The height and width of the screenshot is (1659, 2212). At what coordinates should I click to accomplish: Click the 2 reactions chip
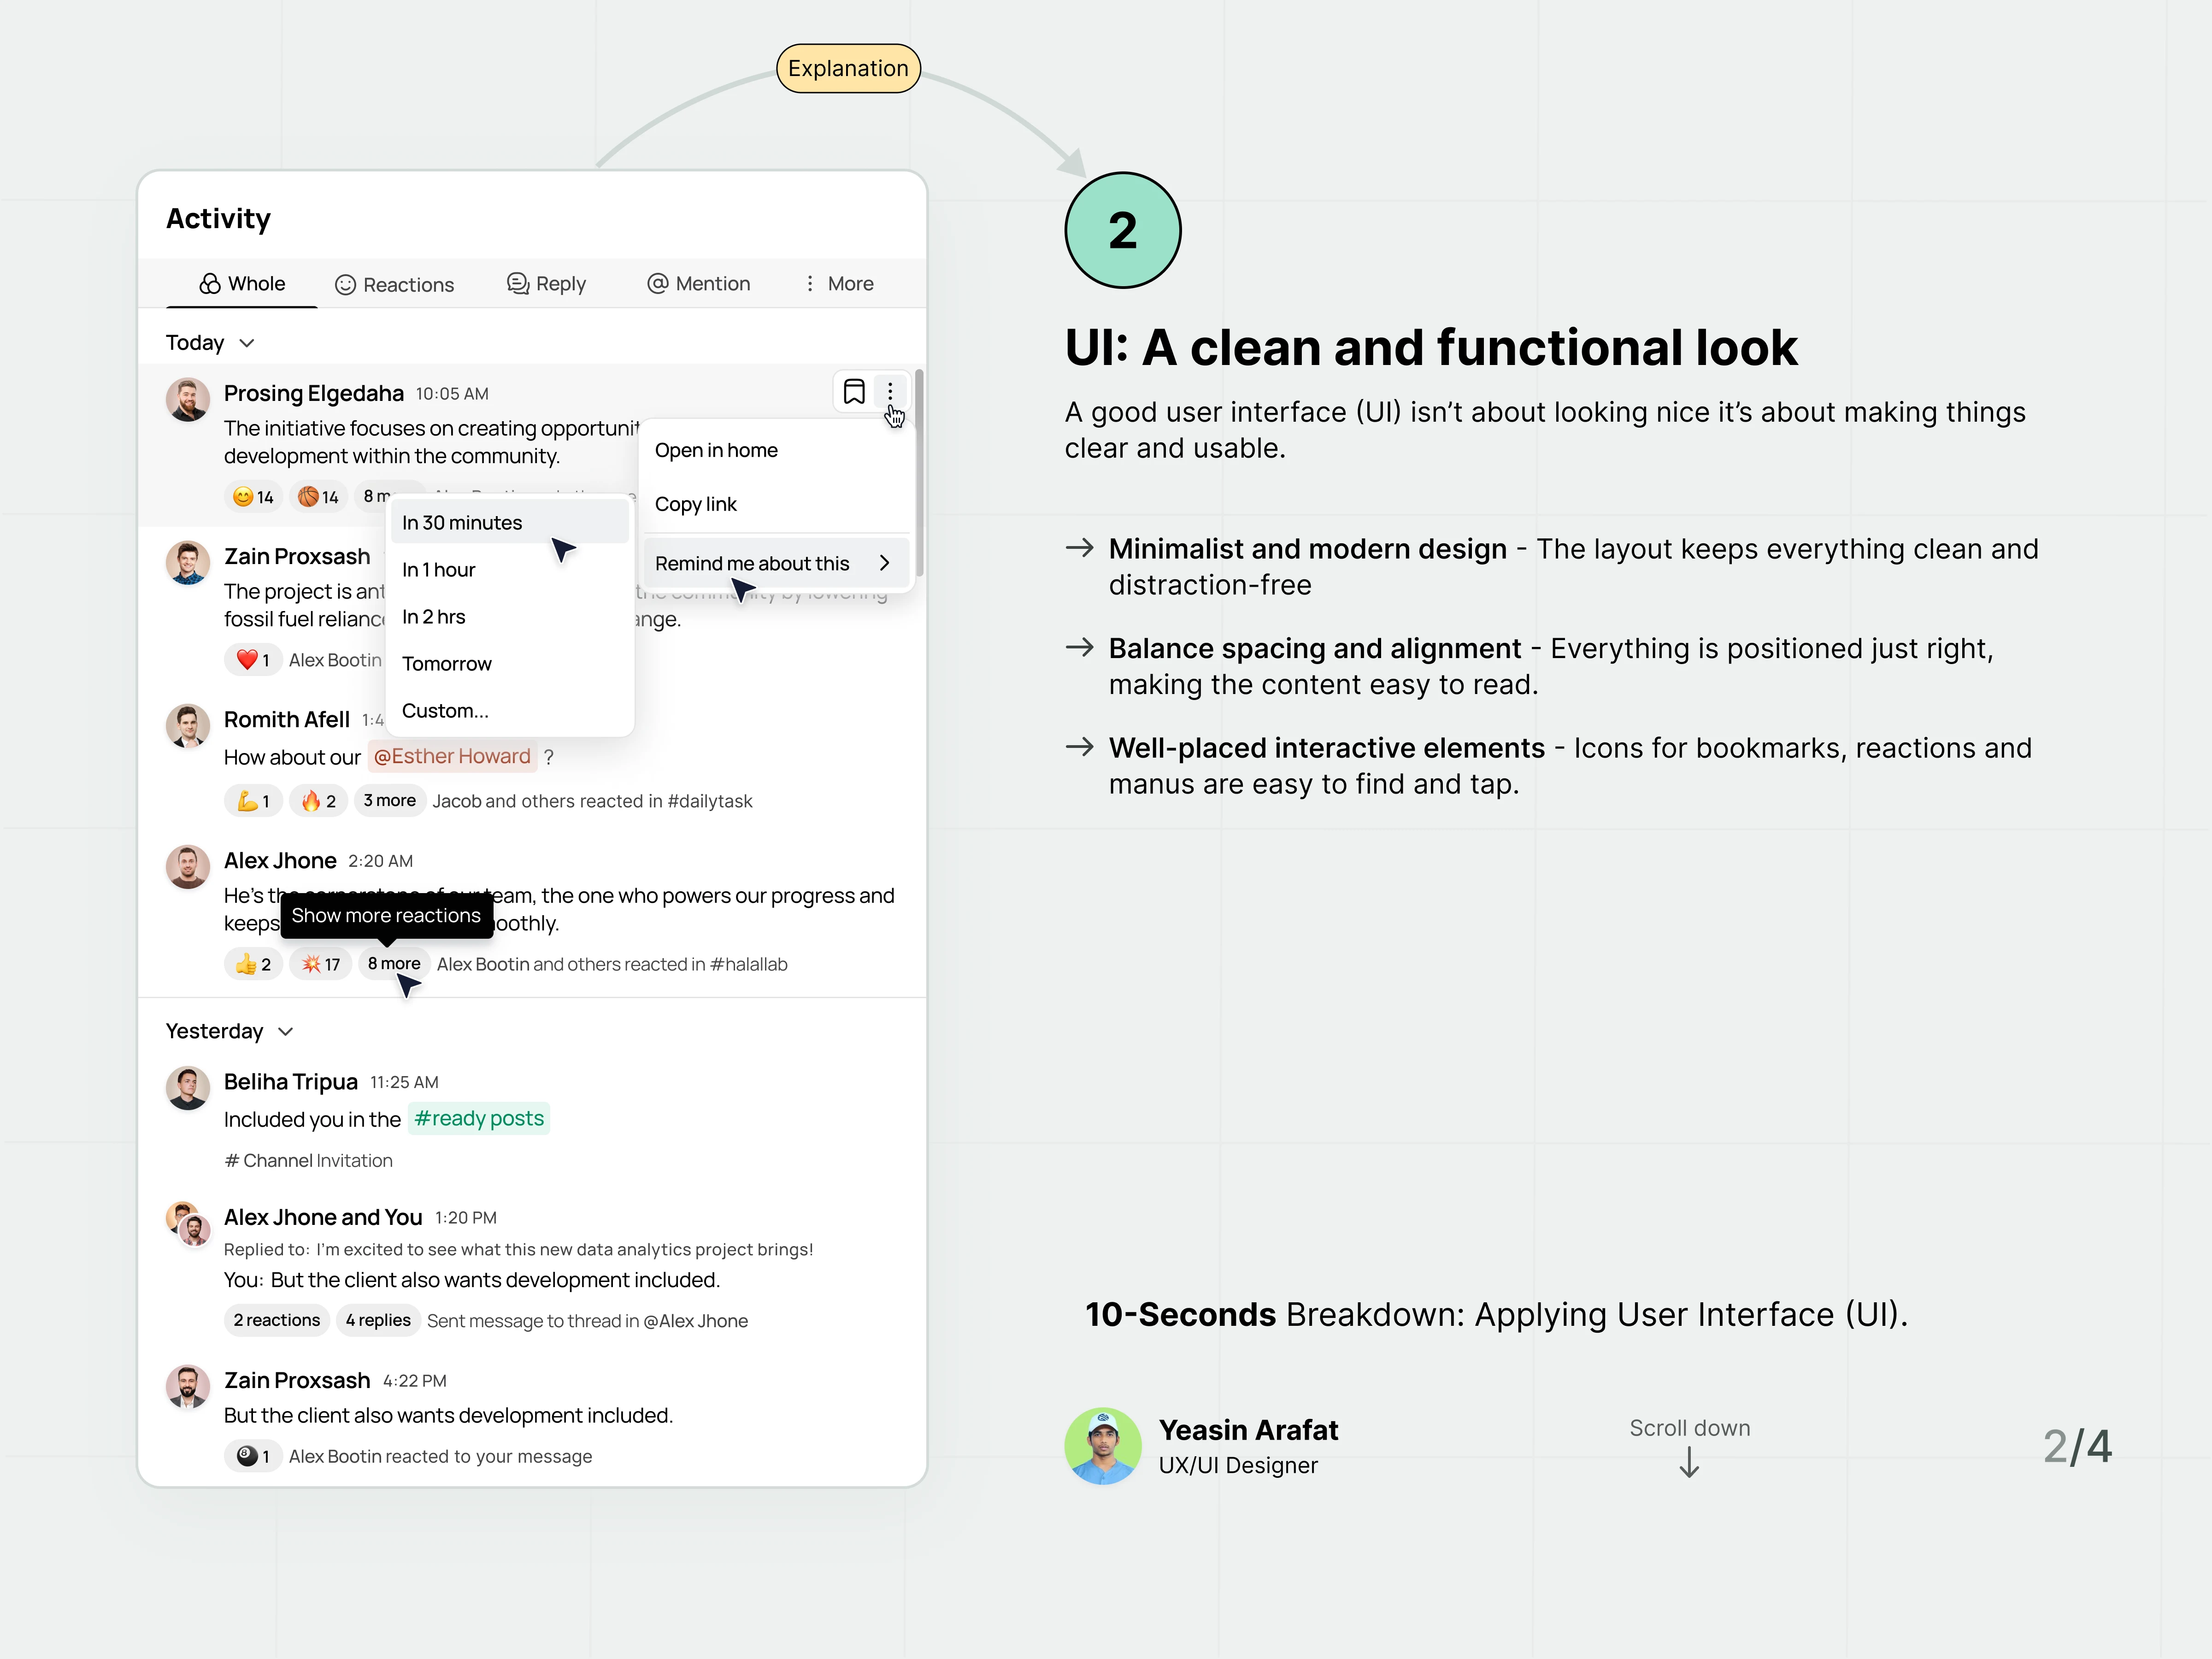(x=277, y=1320)
